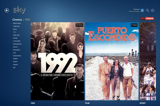Click the 10 Titoli badge

point(79,25)
